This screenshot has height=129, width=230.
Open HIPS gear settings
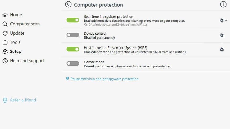222,49
